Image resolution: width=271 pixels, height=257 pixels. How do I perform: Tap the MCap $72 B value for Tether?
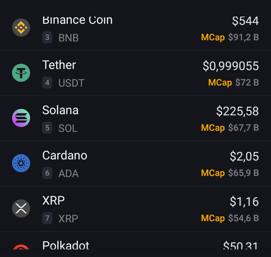pos(247,83)
